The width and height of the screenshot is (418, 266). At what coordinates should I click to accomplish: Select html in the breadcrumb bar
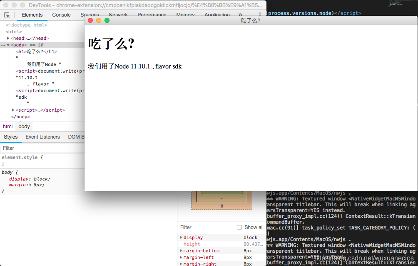pos(8,127)
